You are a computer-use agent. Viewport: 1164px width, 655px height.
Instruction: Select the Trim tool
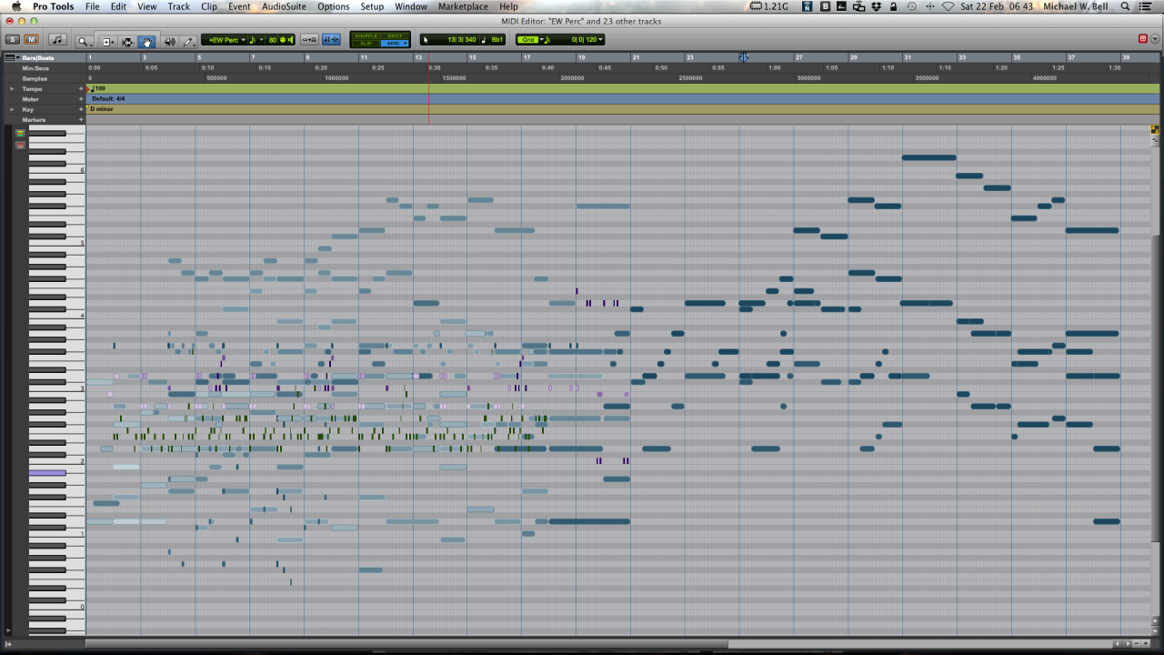[107, 41]
